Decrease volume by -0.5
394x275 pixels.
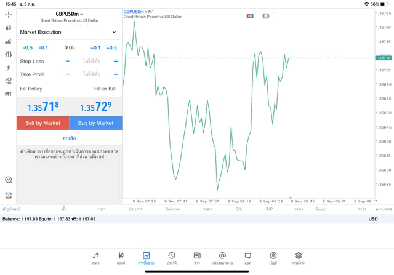(x=28, y=47)
